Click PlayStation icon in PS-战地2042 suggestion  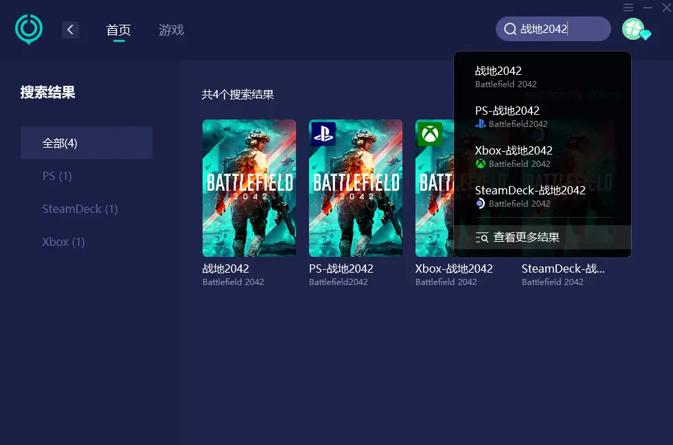click(480, 124)
